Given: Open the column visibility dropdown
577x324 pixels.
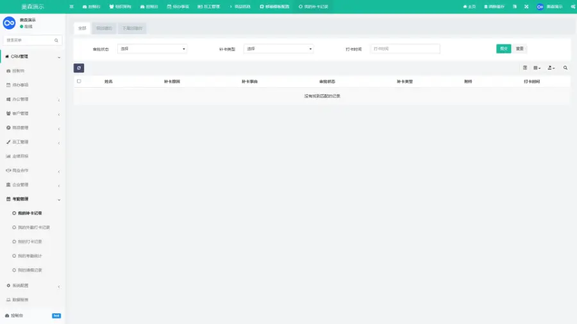Looking at the screenshot, I should [x=537, y=68].
